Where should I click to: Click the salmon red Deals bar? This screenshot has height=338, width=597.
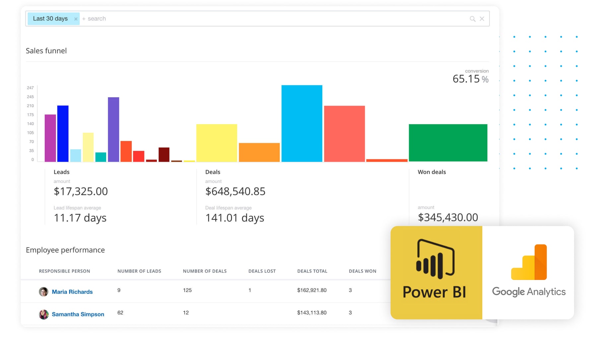(x=344, y=134)
